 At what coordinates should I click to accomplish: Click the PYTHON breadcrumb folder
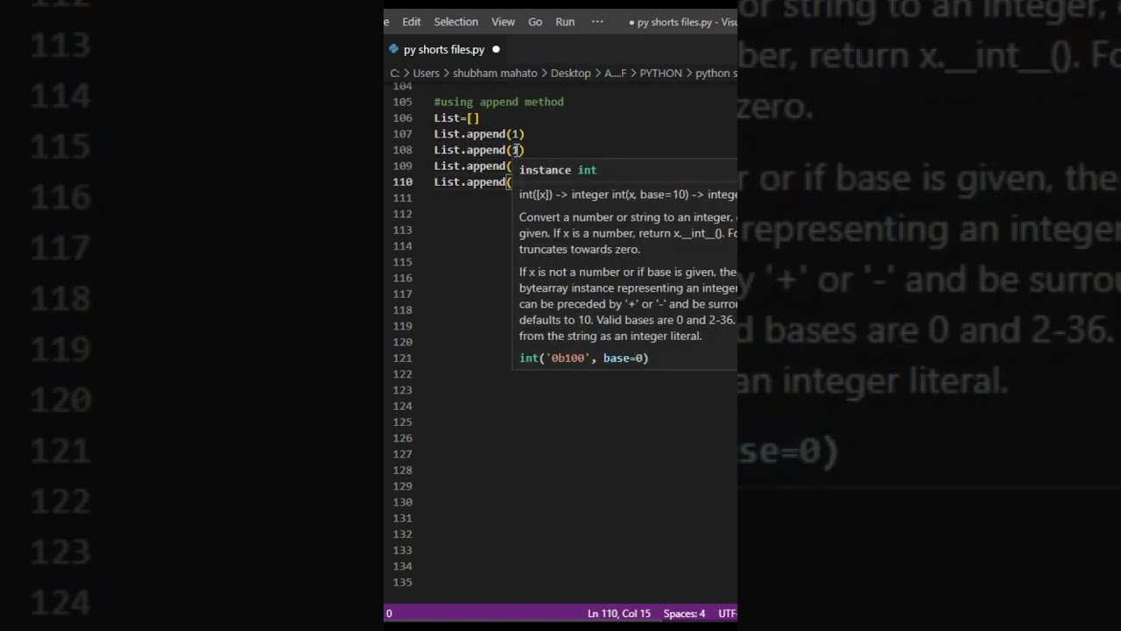tap(660, 74)
